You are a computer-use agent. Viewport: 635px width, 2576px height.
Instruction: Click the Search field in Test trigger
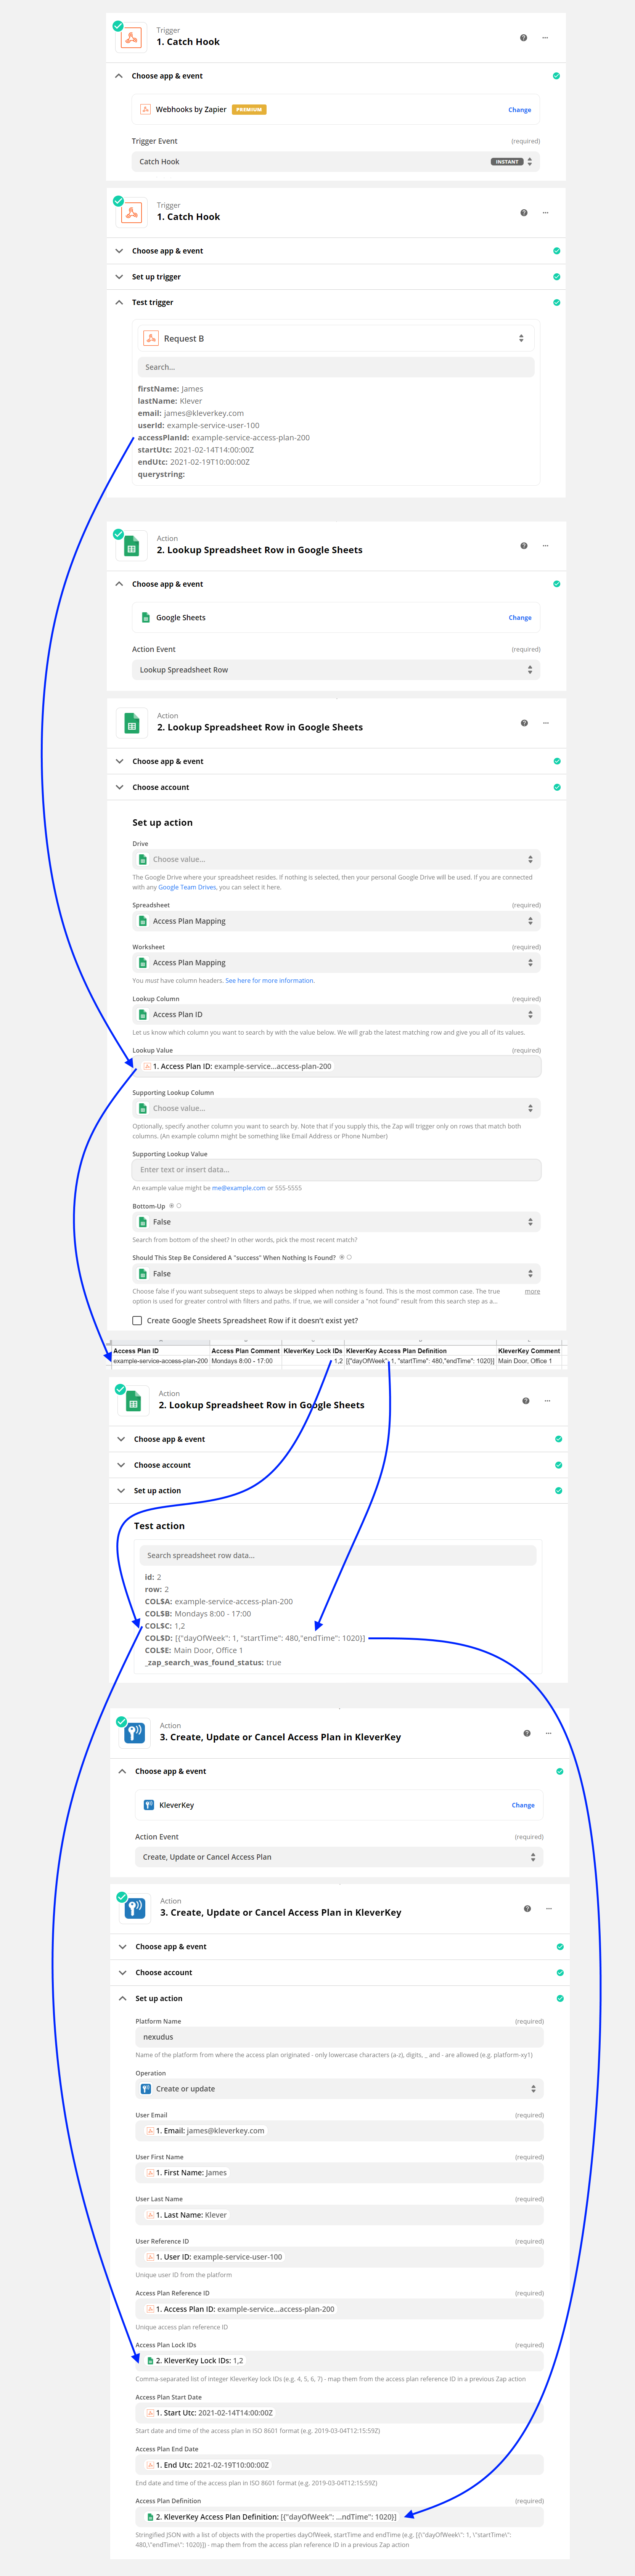tap(336, 367)
